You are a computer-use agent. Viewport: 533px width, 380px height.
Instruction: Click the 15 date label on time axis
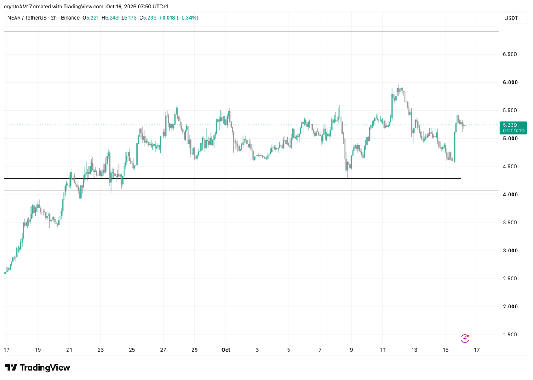[x=445, y=350]
